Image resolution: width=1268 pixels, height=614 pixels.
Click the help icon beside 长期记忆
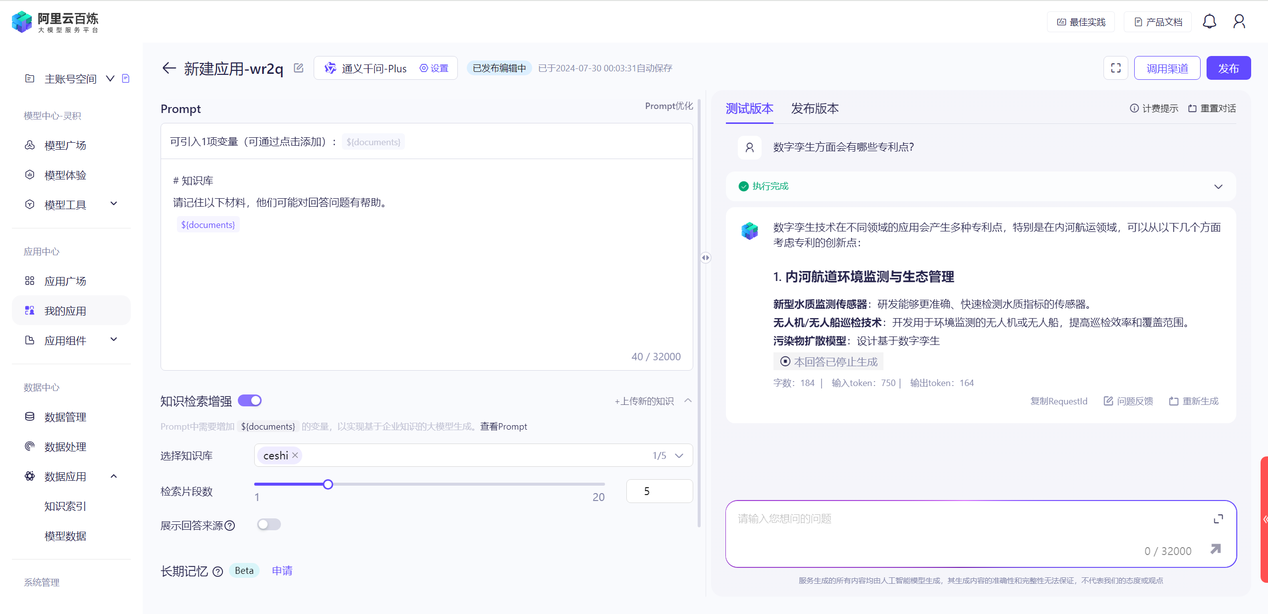[x=218, y=572]
